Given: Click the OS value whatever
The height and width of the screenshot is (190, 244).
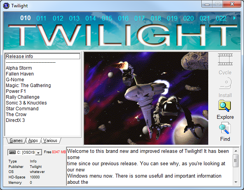Looking at the screenshot, I should point(37,172).
